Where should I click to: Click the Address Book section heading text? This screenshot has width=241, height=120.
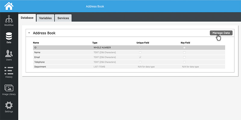coord(44,33)
